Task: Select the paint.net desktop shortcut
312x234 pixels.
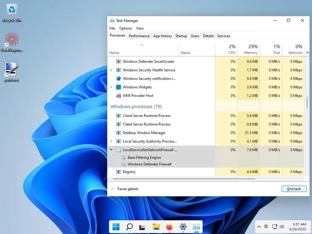Action: [12, 72]
